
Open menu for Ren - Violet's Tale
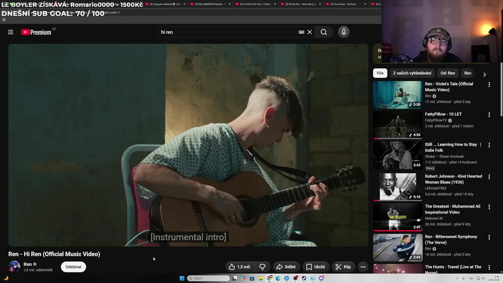pos(489,85)
